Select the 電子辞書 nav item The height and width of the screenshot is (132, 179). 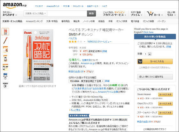135,21
